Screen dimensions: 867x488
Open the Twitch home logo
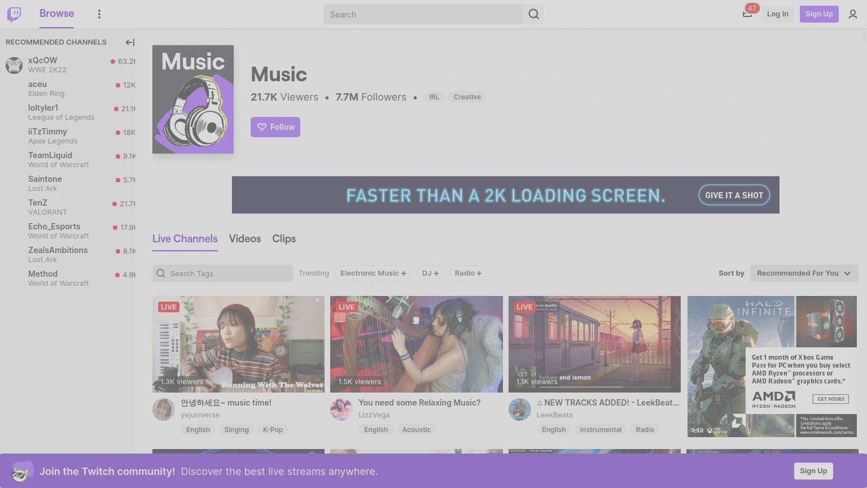14,14
